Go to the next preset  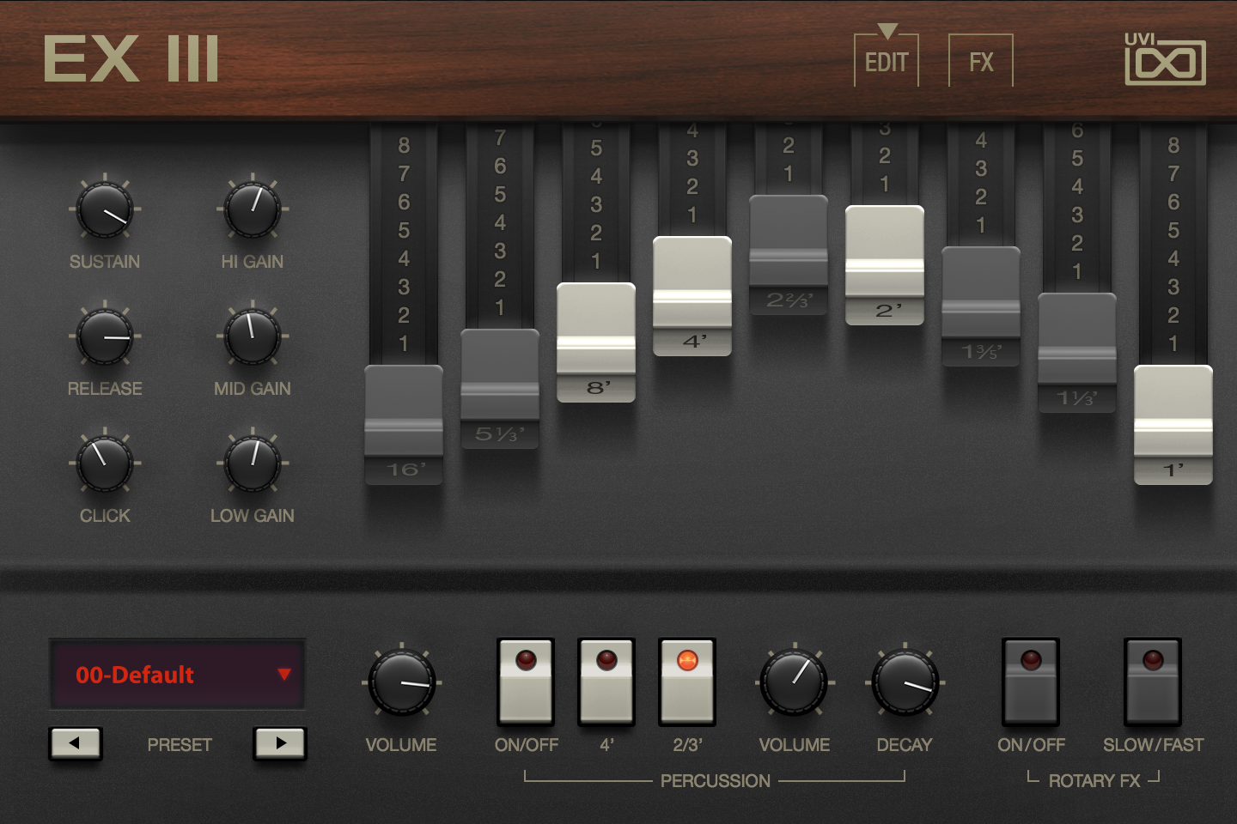[280, 743]
